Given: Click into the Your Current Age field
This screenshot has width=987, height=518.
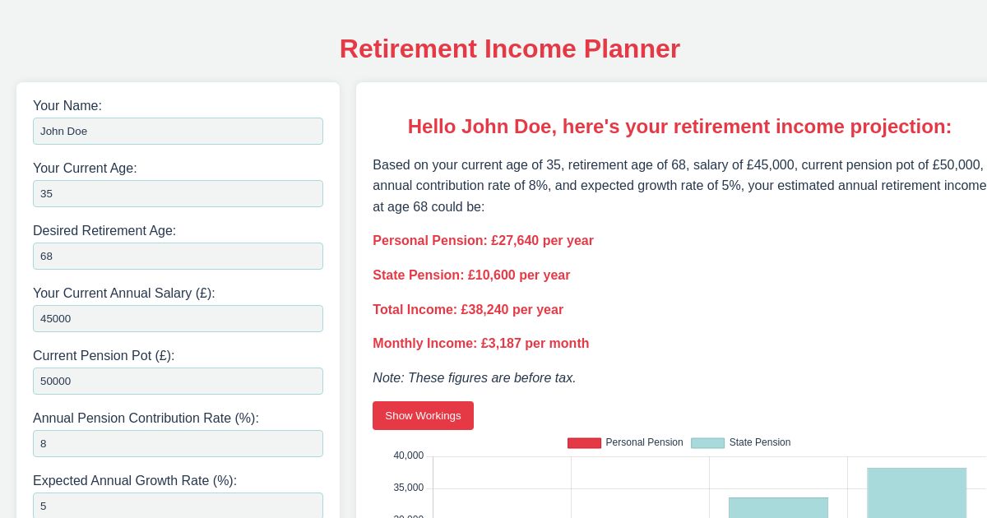Looking at the screenshot, I should point(178,193).
